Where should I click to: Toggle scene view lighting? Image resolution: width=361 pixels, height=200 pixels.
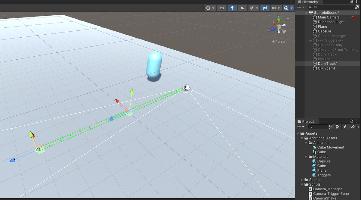[x=232, y=8]
